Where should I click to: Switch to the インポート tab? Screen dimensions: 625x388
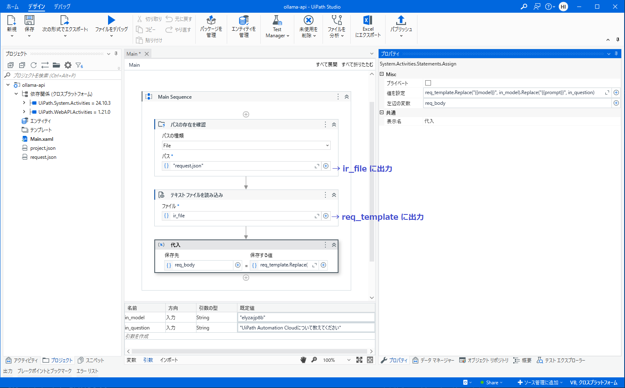pos(169,360)
